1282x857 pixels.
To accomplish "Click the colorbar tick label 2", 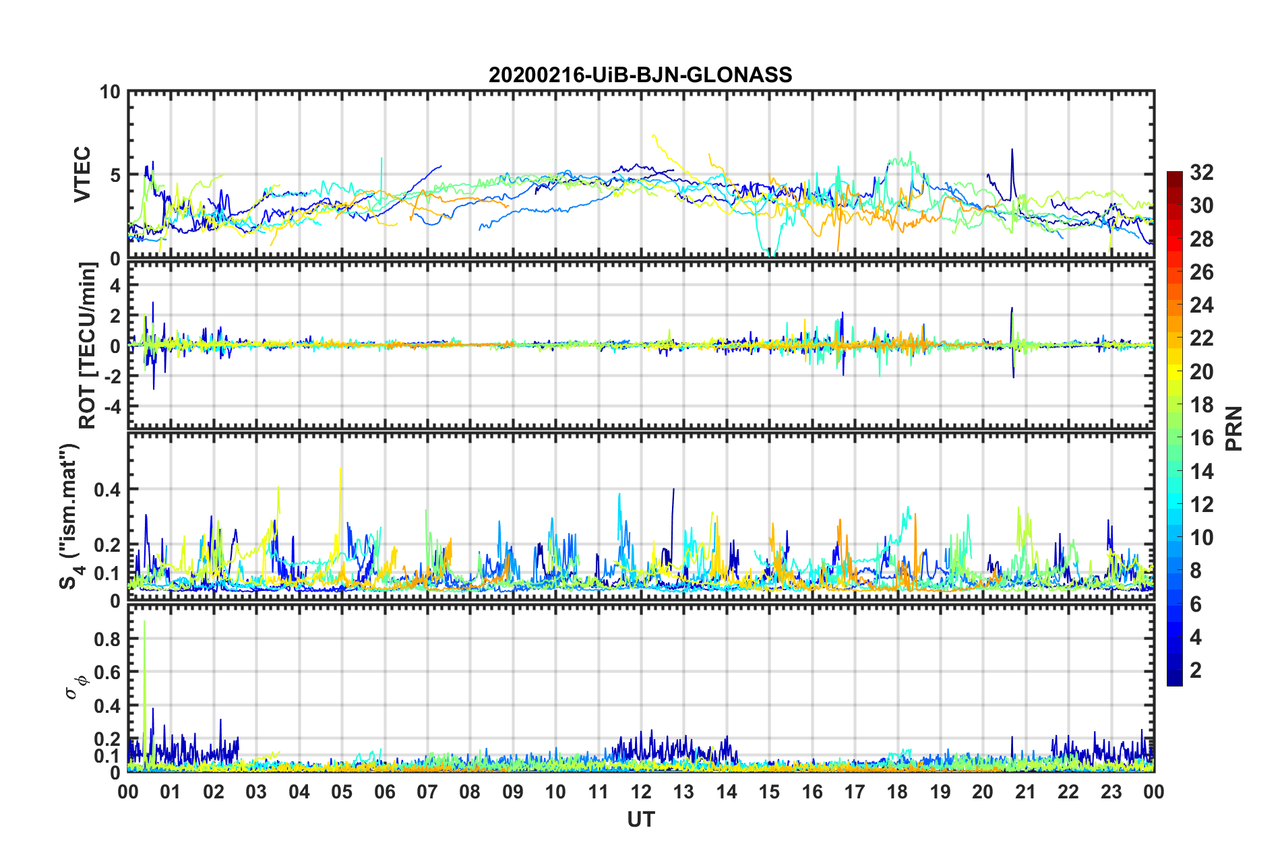I will [x=1196, y=670].
